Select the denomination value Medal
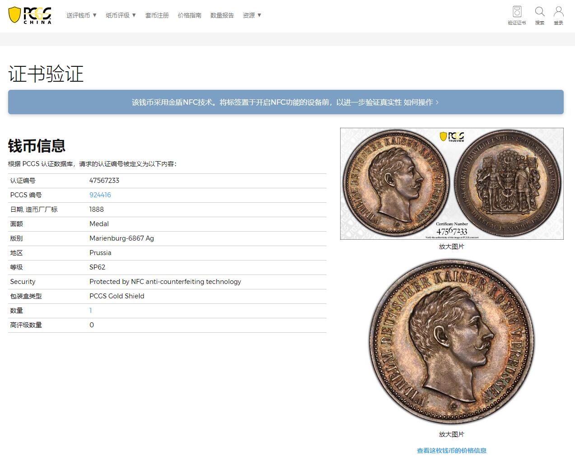Image resolution: width=575 pixels, height=460 pixels. [99, 224]
